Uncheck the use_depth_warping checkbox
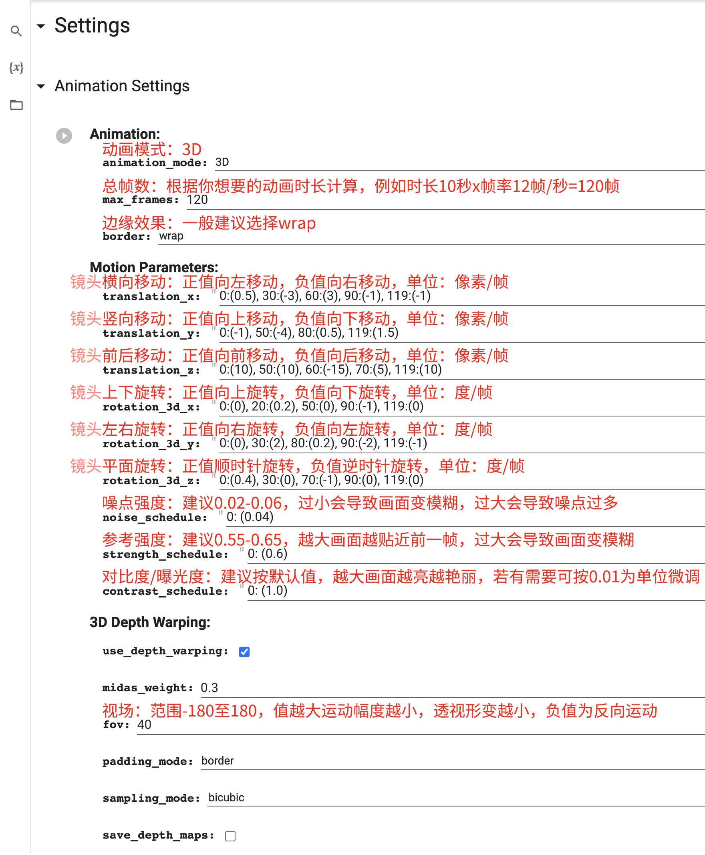The image size is (705, 855). tap(244, 652)
